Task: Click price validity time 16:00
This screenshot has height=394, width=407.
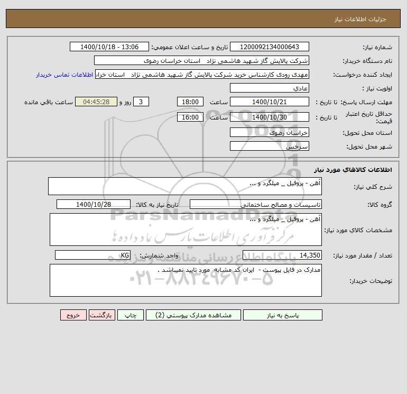Action: (190, 117)
